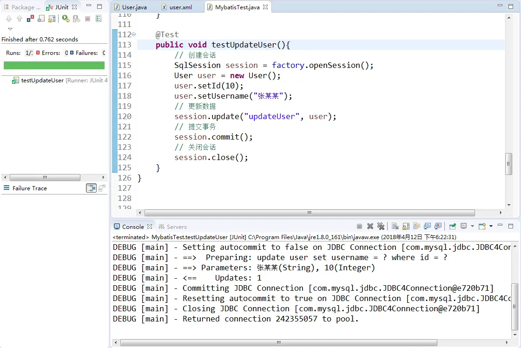Image resolution: width=521 pixels, height=348 pixels.
Task: Click the session.commit() line of code
Action: (x=214, y=137)
